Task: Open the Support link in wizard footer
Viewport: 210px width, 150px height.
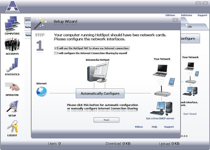Action: tap(169, 127)
